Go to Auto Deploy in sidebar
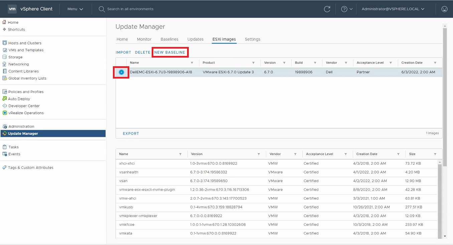Image resolution: width=453 pixels, height=245 pixels. [x=19, y=99]
